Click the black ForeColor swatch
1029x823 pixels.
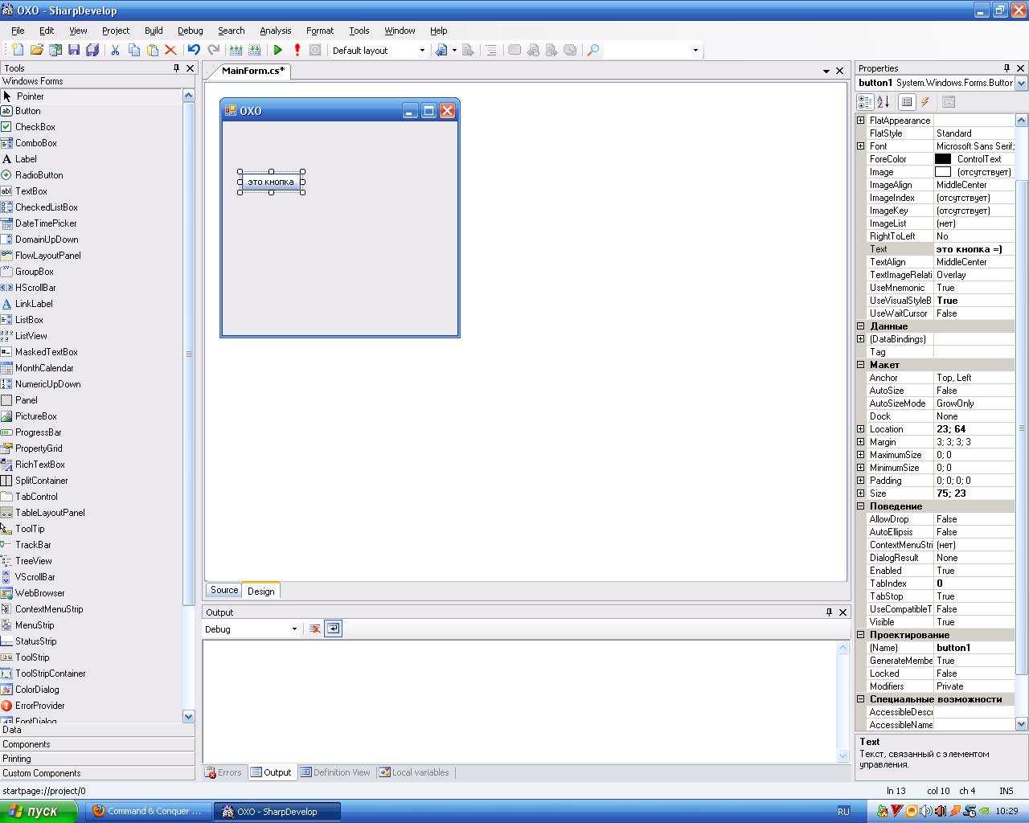(x=943, y=159)
